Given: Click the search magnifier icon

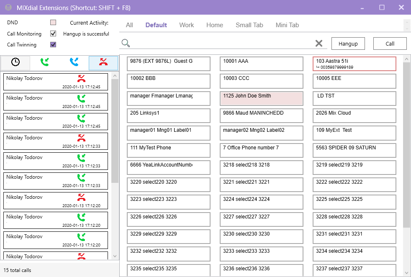Looking at the screenshot, I should click(x=126, y=43).
